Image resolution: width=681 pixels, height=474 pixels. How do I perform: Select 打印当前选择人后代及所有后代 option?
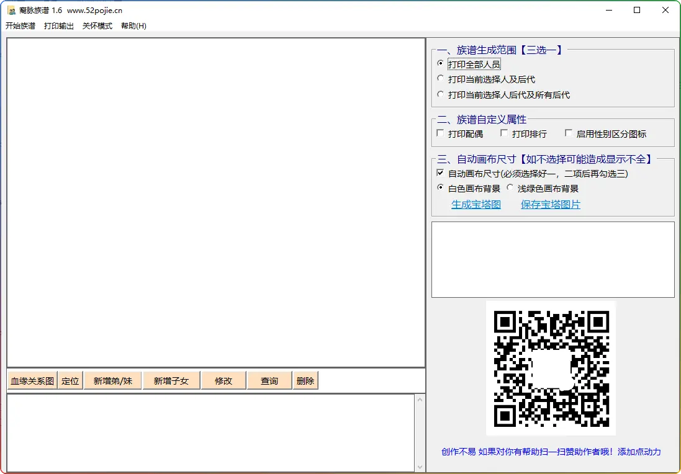441,95
